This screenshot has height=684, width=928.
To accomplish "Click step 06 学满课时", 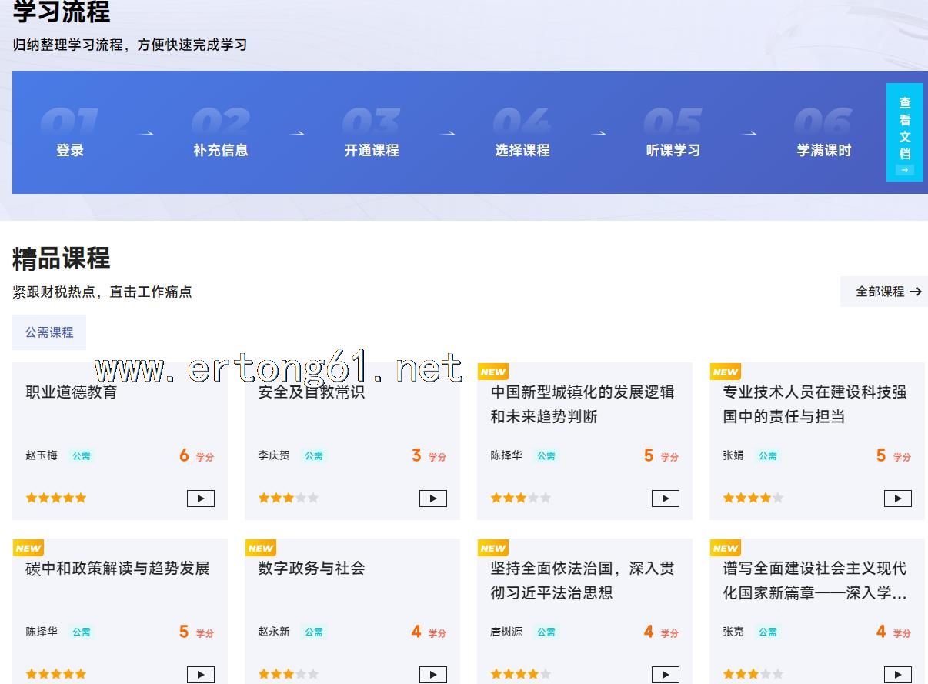I will coord(824,150).
